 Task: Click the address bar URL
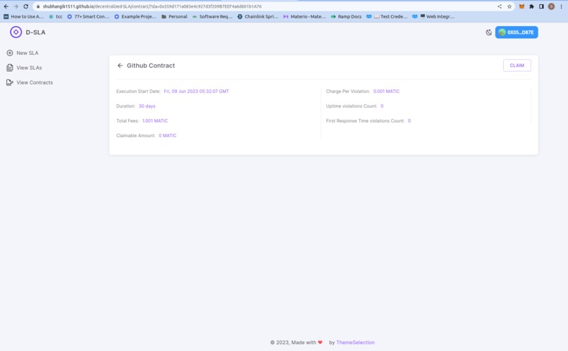(152, 6)
